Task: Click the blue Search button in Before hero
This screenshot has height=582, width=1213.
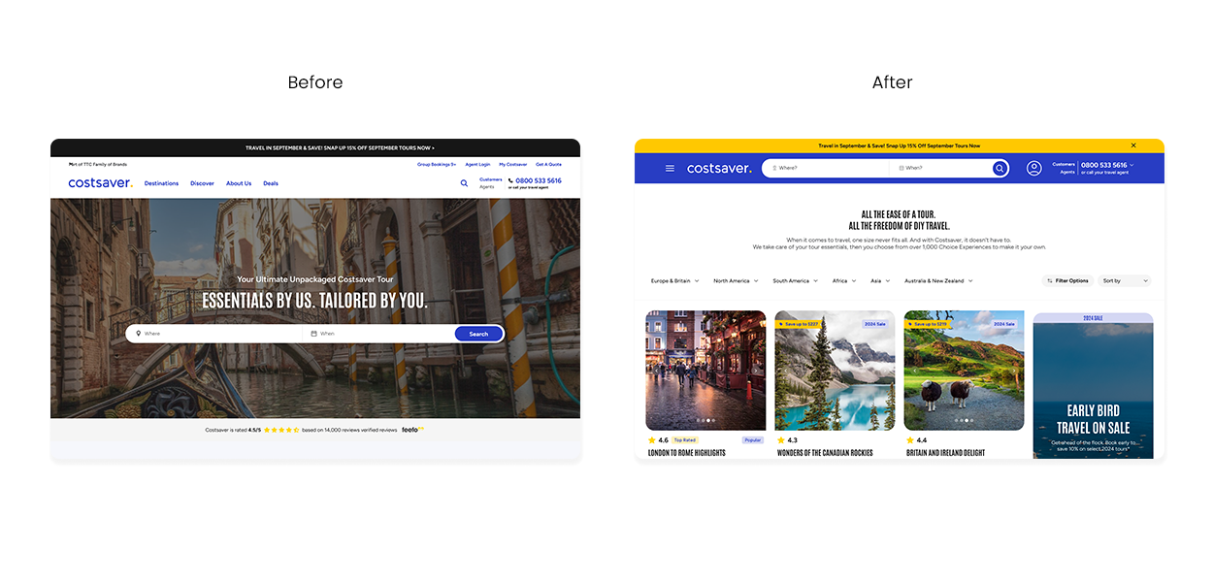Action: click(x=478, y=334)
